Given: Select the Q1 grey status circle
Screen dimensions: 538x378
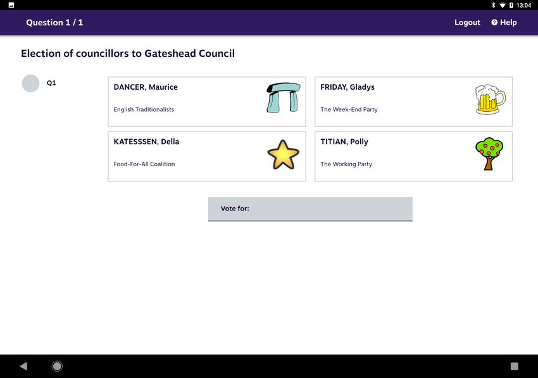Looking at the screenshot, I should tap(30, 83).
